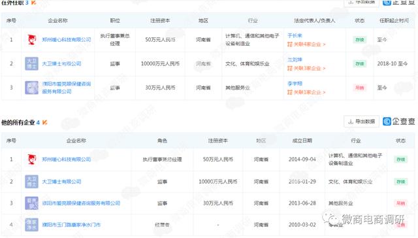
Task: Click 郑州暖心科技 logo in top table
Action: [32, 40]
